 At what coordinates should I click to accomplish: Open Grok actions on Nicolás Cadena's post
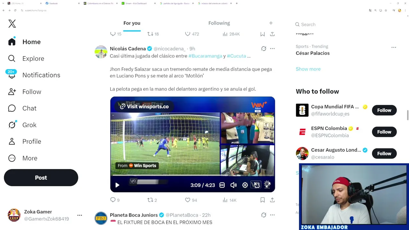[264, 49]
